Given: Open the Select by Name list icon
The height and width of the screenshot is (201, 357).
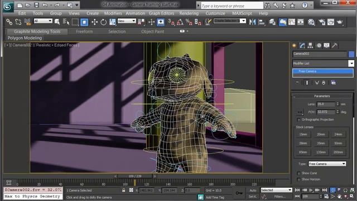Looking at the screenshot, I should click(x=66, y=22).
